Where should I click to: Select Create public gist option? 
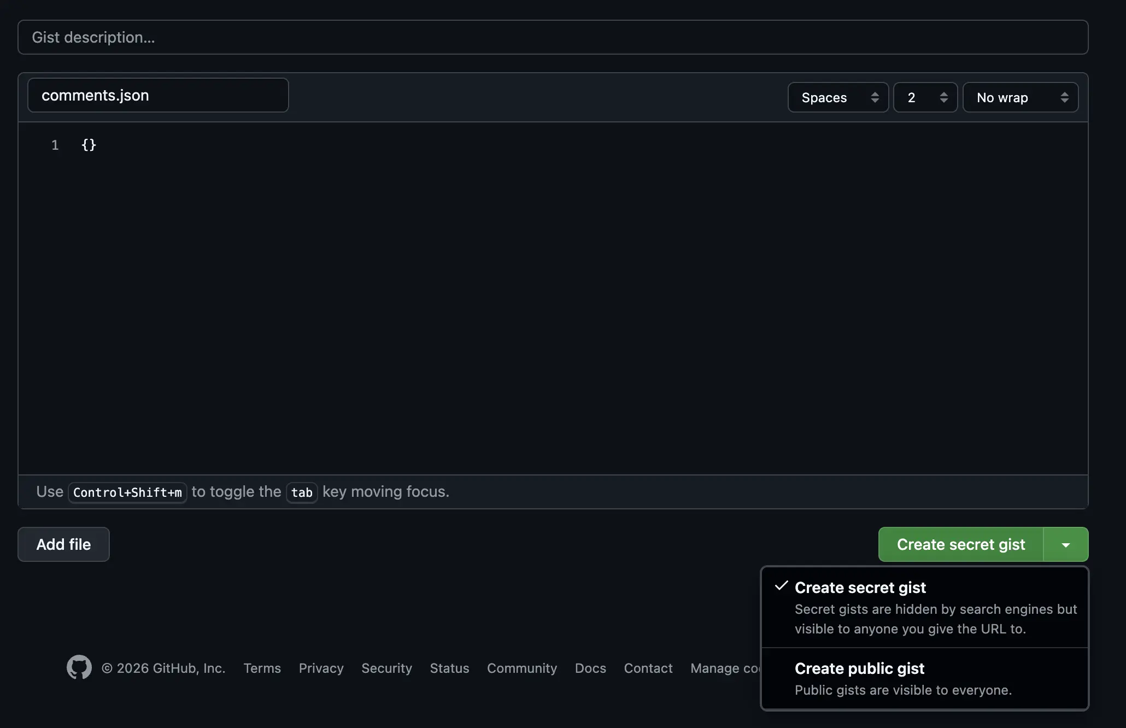tap(859, 668)
